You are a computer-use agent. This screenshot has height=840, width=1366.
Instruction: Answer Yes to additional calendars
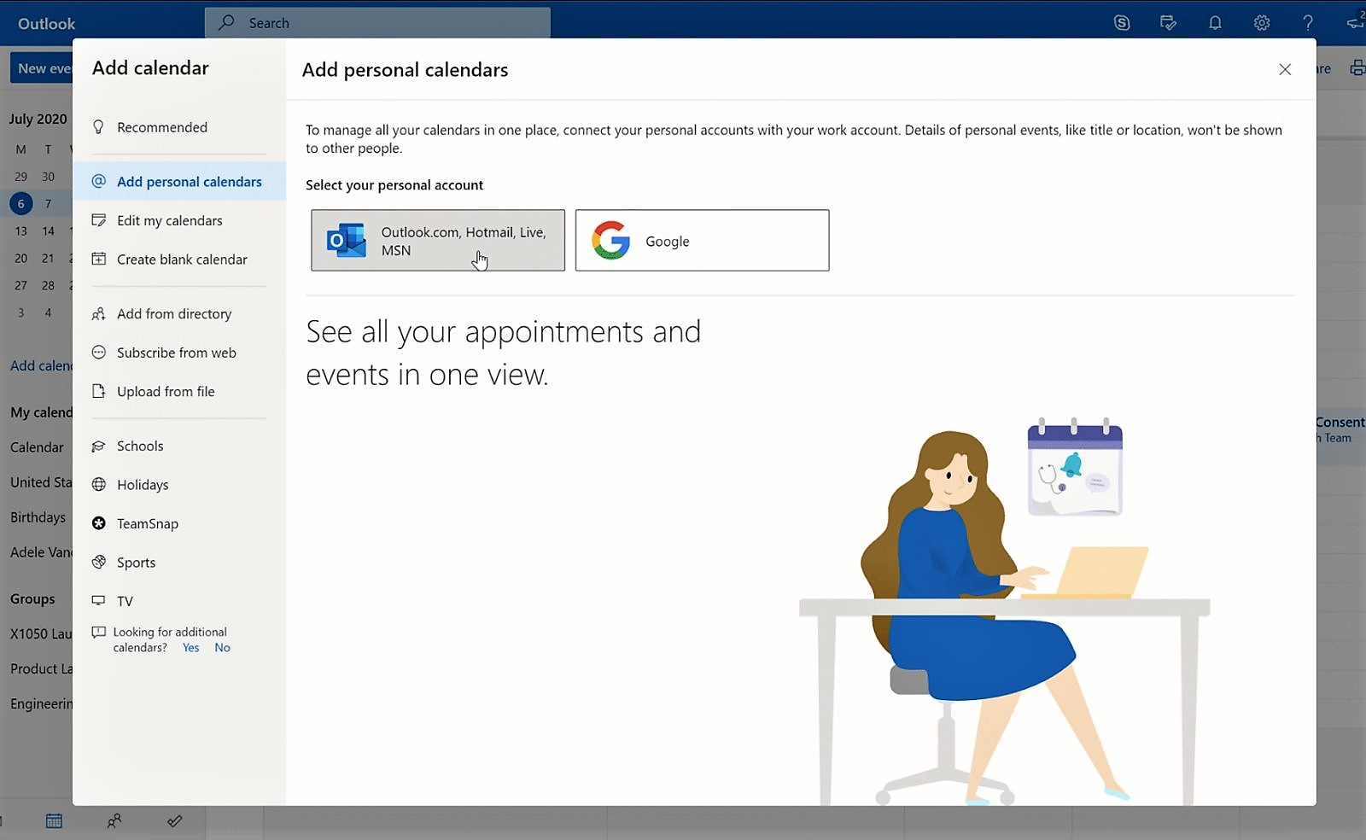coord(190,648)
